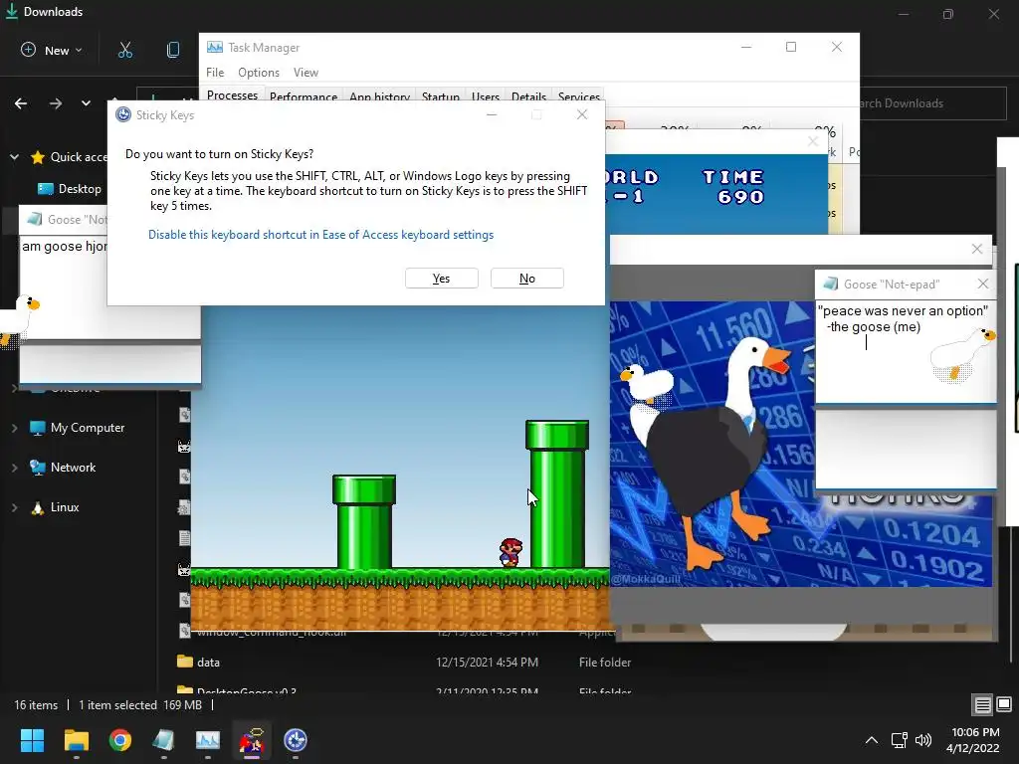Click the 'am goose' text in left Not-epad

point(65,247)
